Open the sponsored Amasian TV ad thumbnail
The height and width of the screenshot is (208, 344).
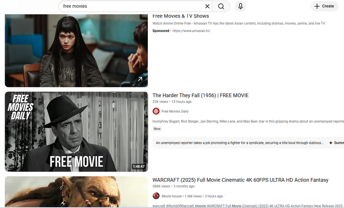click(x=76, y=50)
